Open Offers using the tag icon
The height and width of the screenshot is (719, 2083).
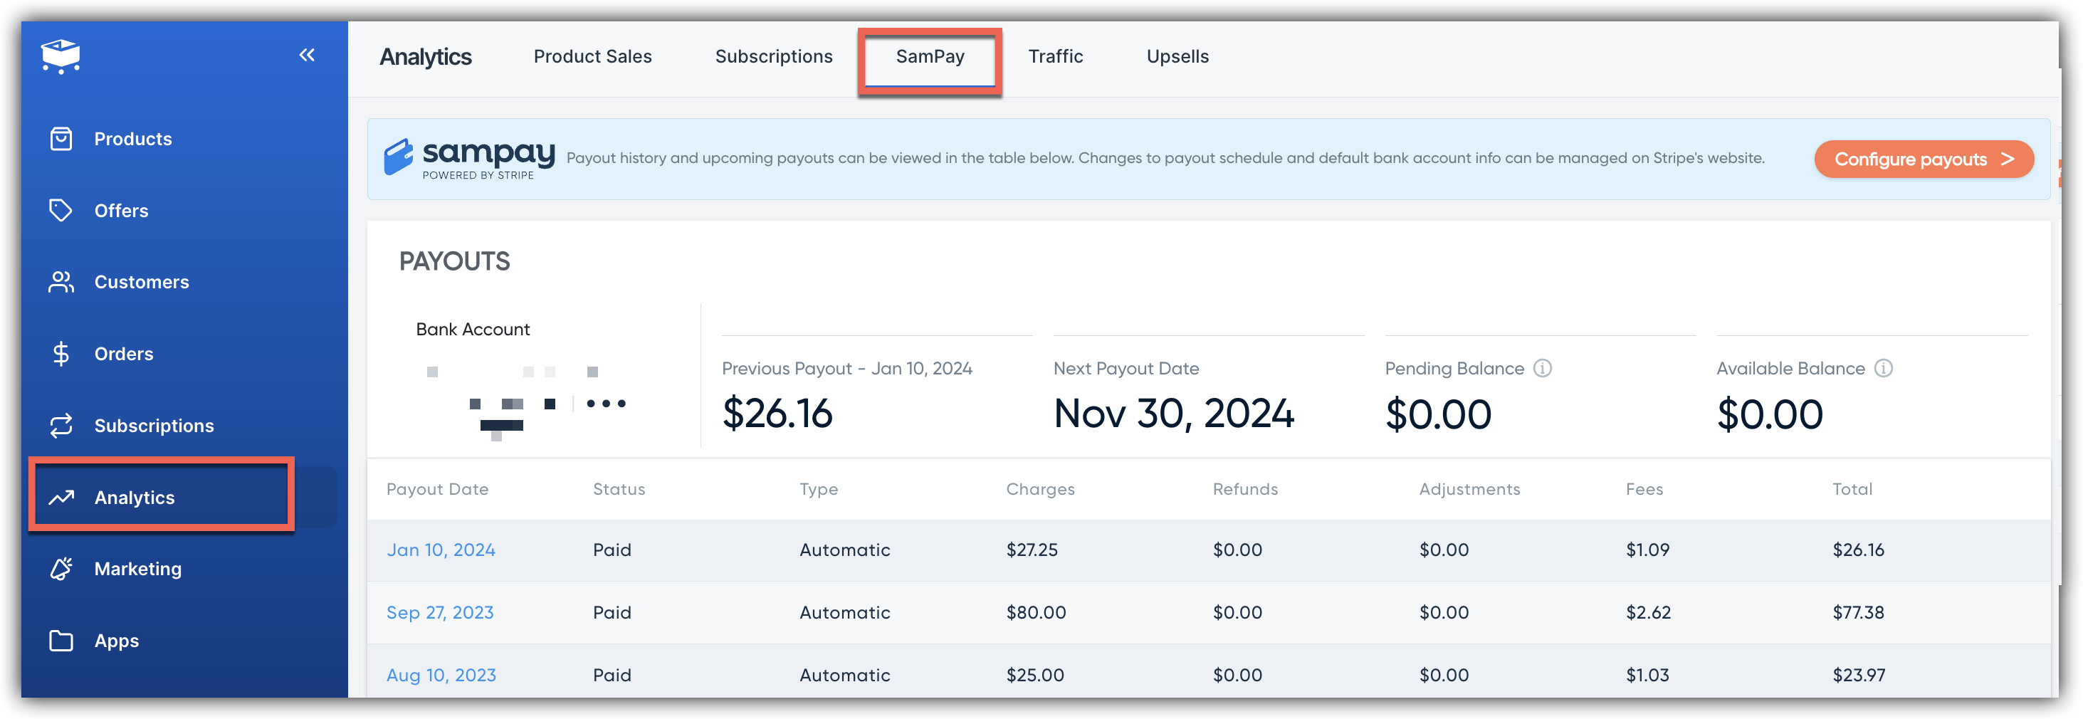click(61, 210)
